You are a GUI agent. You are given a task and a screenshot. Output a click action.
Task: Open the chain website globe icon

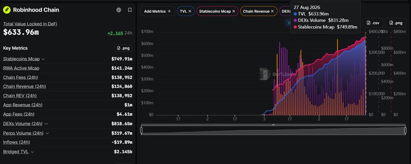pyautogui.click(x=119, y=10)
